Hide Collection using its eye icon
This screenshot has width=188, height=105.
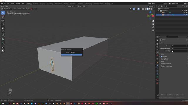185,11
